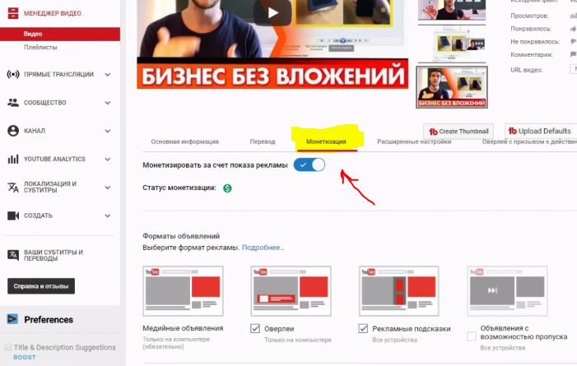Check Объявления с возможностью пропуска checkbox
Screen dimensions: 577x366
coord(472,336)
